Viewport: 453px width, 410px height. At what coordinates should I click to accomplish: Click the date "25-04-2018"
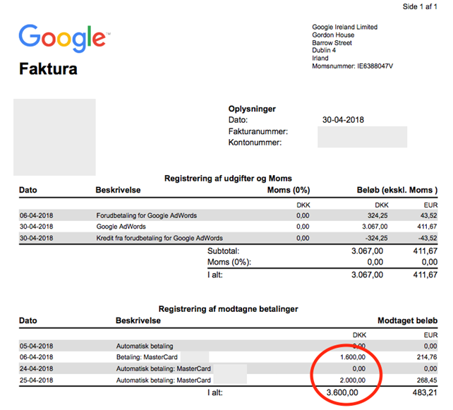point(37,380)
